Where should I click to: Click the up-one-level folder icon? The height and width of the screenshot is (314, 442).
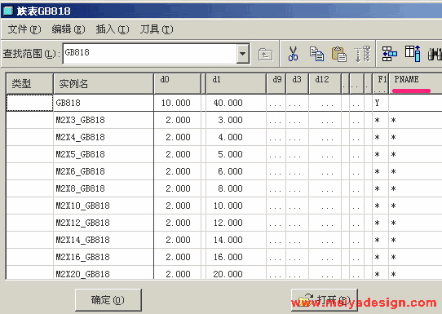(x=265, y=54)
